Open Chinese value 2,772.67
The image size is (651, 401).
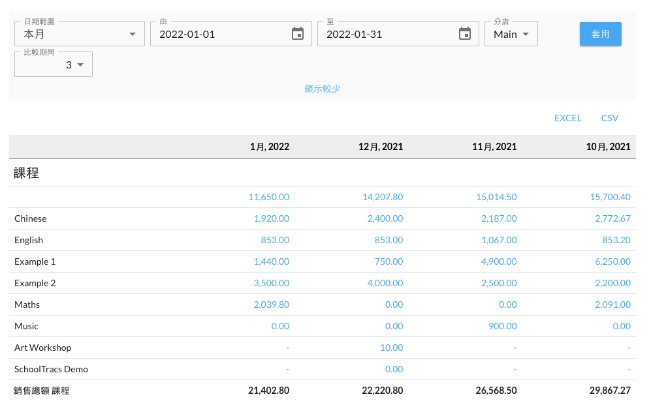point(612,218)
